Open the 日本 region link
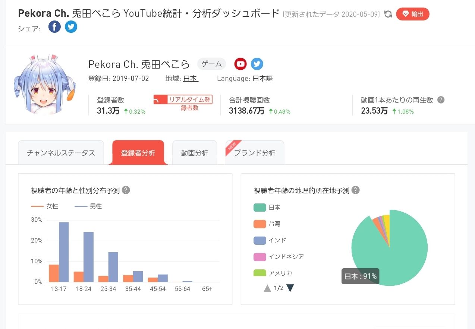475x329 pixels. (191, 79)
